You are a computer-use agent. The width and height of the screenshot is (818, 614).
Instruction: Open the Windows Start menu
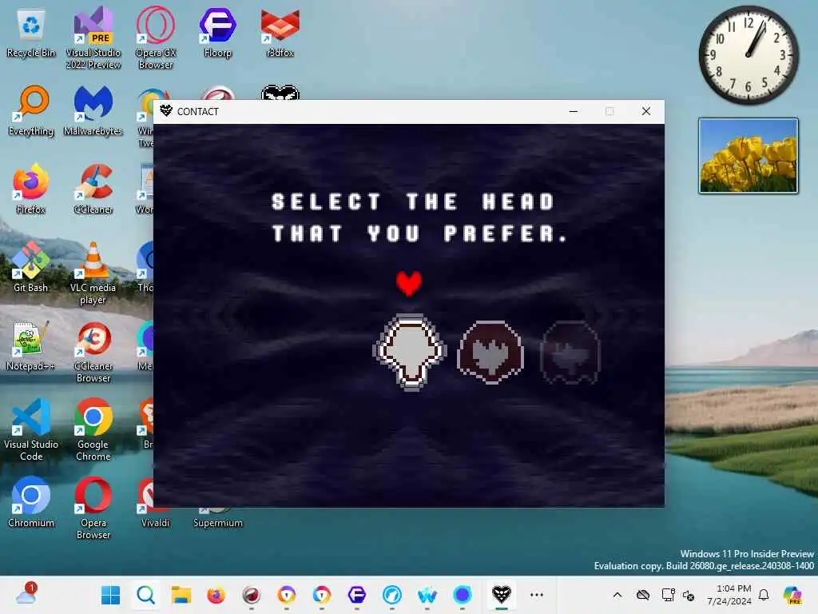(110, 595)
